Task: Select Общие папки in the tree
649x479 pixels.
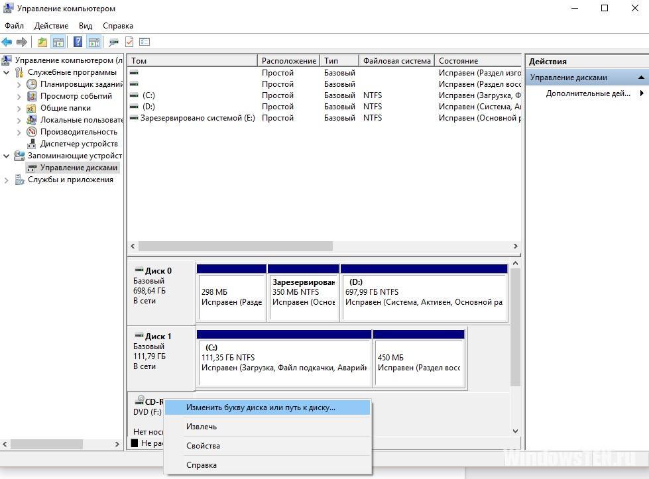Action: (x=58, y=108)
